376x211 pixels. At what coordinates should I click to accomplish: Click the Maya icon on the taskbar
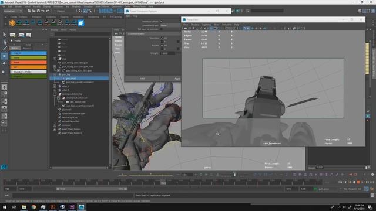pos(82,207)
